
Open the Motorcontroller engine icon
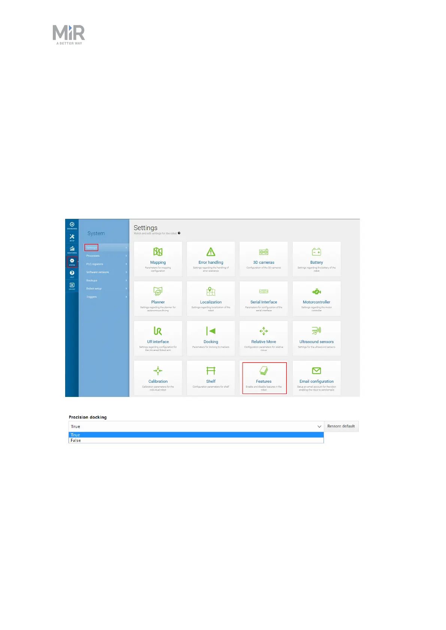[x=316, y=291]
